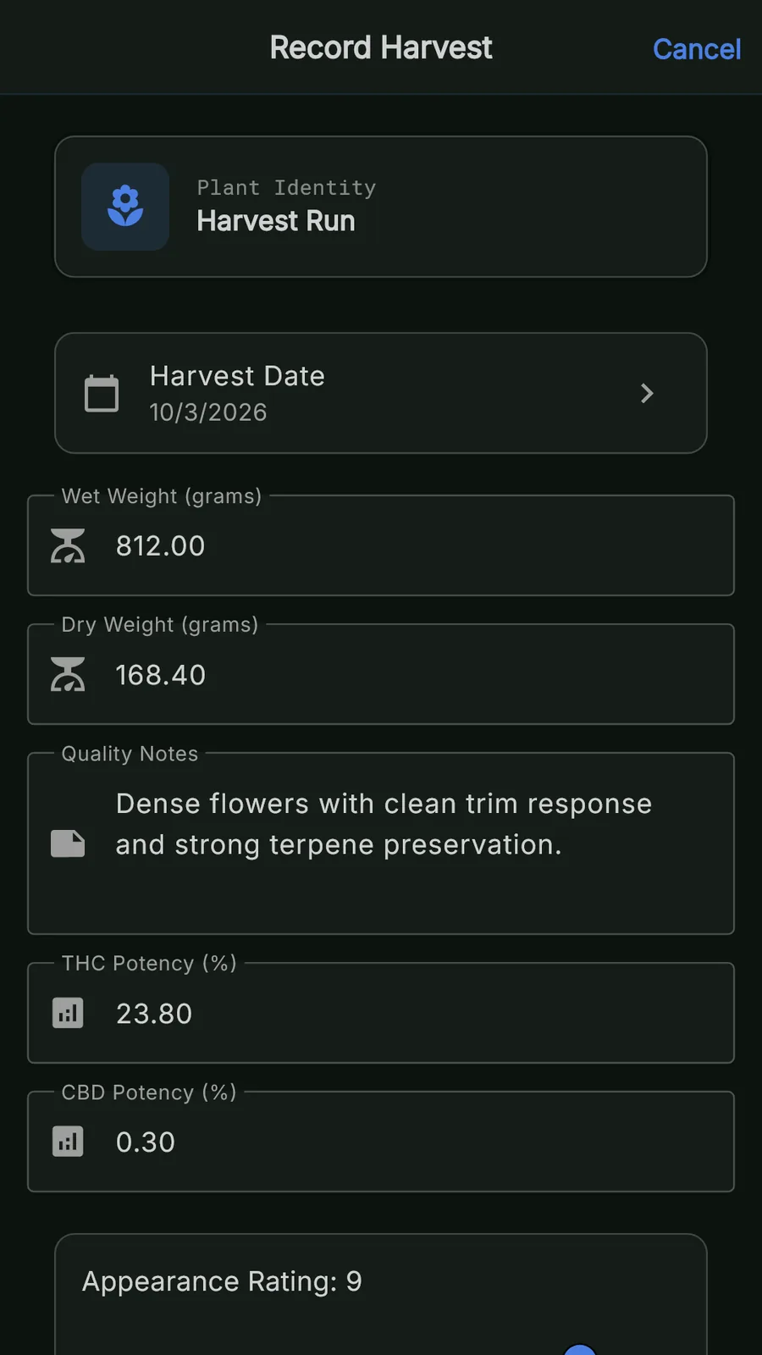Cancel recording the harvest
Screen dimensions: 762x1355
click(696, 49)
